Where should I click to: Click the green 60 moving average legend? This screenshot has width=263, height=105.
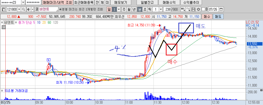[50, 23]
